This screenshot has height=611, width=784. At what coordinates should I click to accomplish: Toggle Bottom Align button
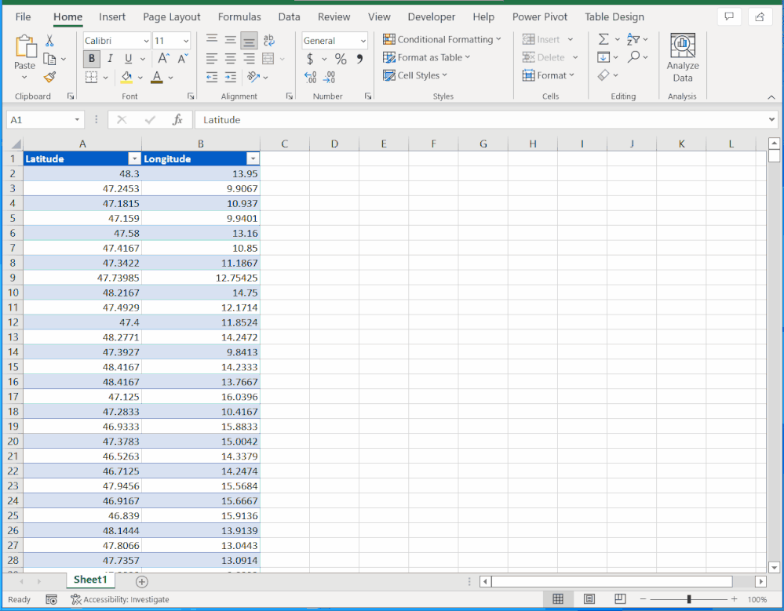249,41
